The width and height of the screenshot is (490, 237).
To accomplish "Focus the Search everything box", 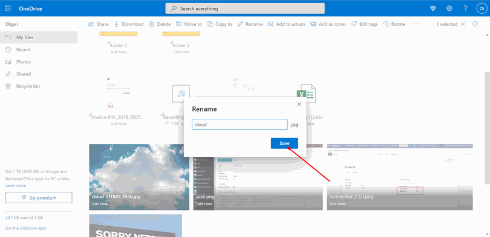I will pyautogui.click(x=245, y=8).
